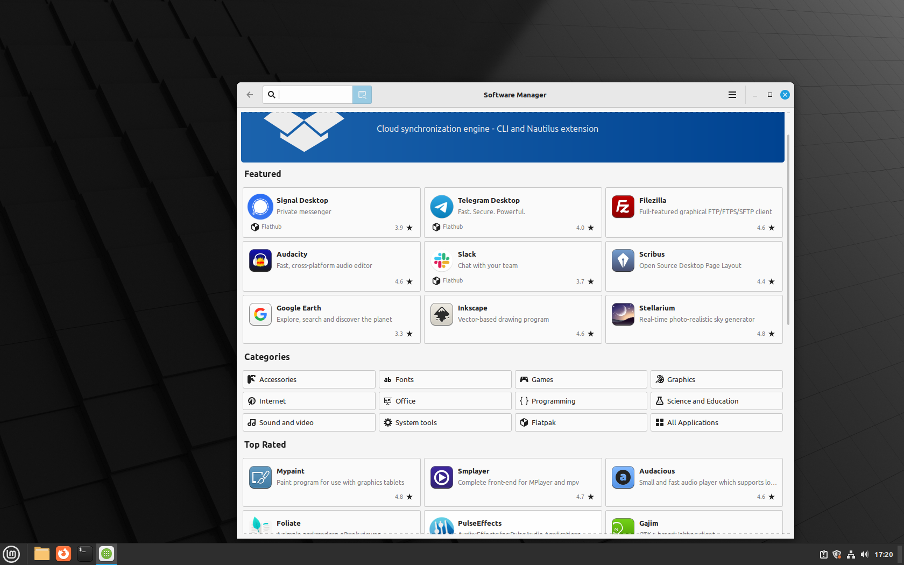The image size is (904, 565).
Task: Launch Terminal from the taskbar
Action: tap(85, 554)
